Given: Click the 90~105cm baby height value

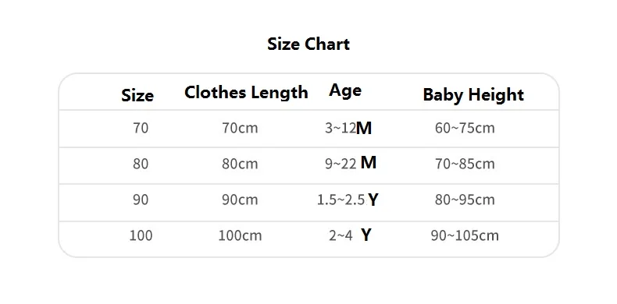Looking at the screenshot, I should (465, 235).
